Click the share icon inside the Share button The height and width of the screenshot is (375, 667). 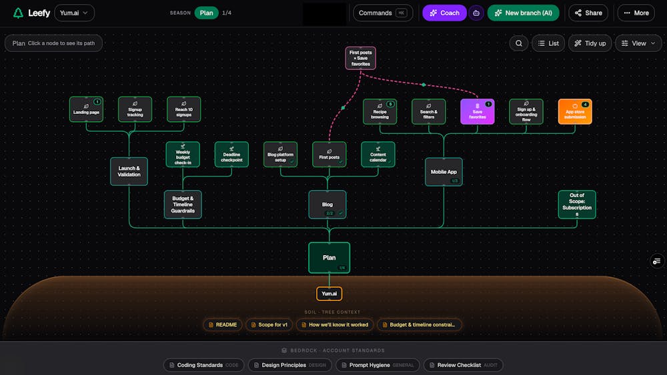578,13
